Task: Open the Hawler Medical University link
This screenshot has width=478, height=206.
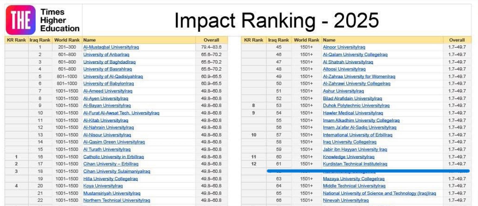Action: click(x=353, y=113)
